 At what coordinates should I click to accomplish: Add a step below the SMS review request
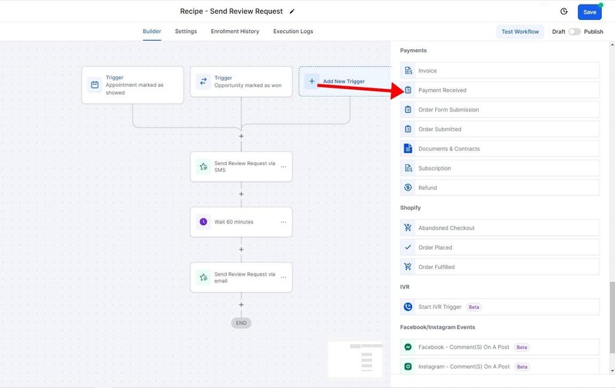(x=241, y=194)
